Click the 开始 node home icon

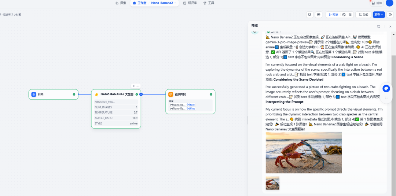coord(34,95)
